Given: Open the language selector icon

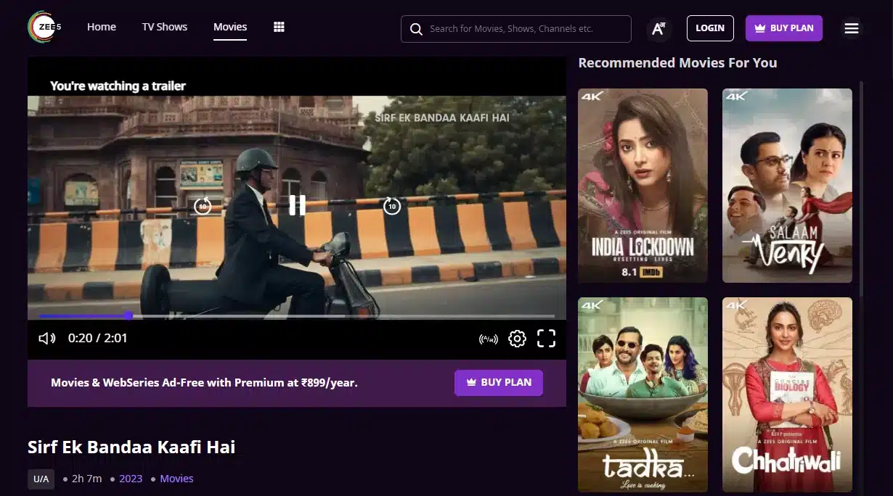Looking at the screenshot, I should click(658, 28).
